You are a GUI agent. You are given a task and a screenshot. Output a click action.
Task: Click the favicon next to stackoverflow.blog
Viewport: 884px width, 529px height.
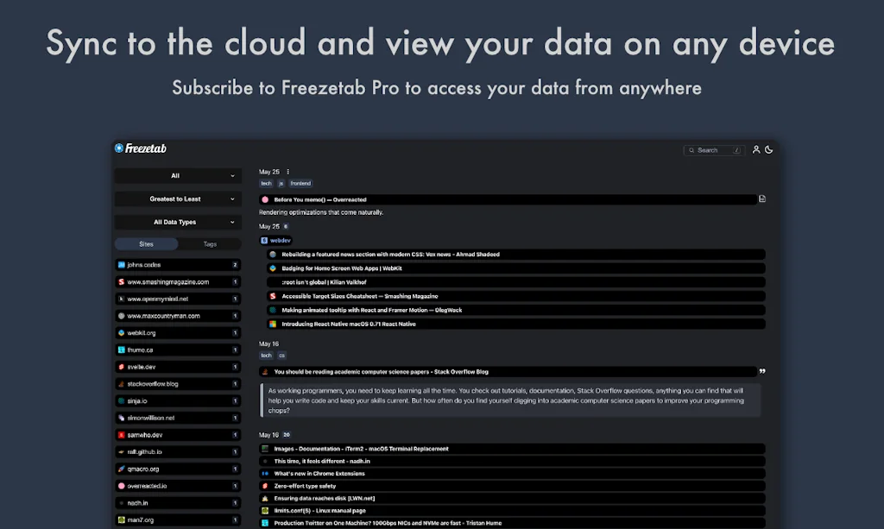(x=121, y=383)
